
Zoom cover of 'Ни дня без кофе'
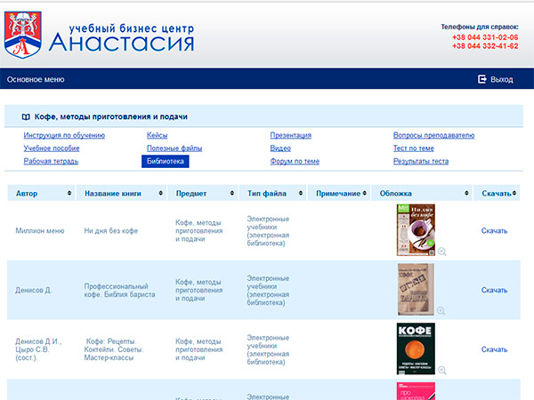point(441,252)
